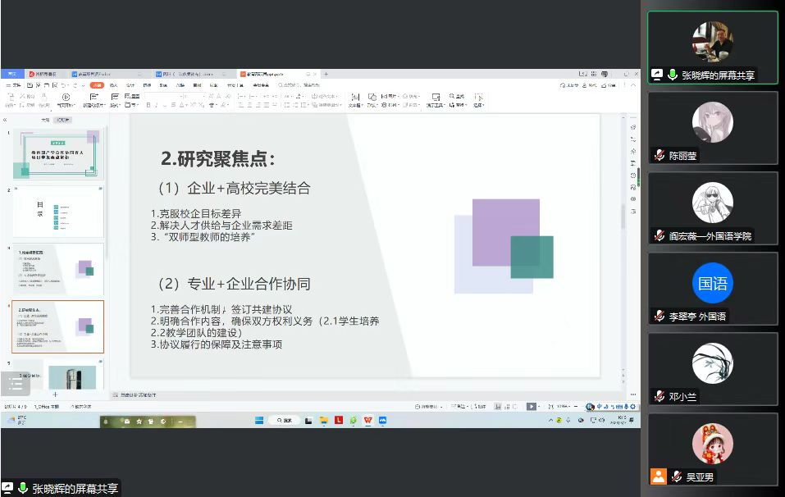This screenshot has width=785, height=497.
Task: Toggle microphone icon for 邓小兰
Action: (659, 396)
